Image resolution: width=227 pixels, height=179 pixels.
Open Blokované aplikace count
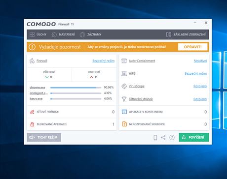(113, 124)
